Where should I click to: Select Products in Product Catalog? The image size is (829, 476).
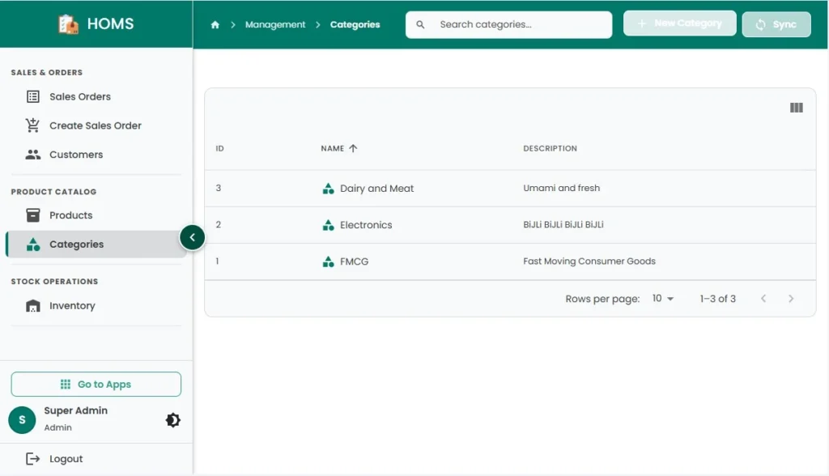click(70, 215)
